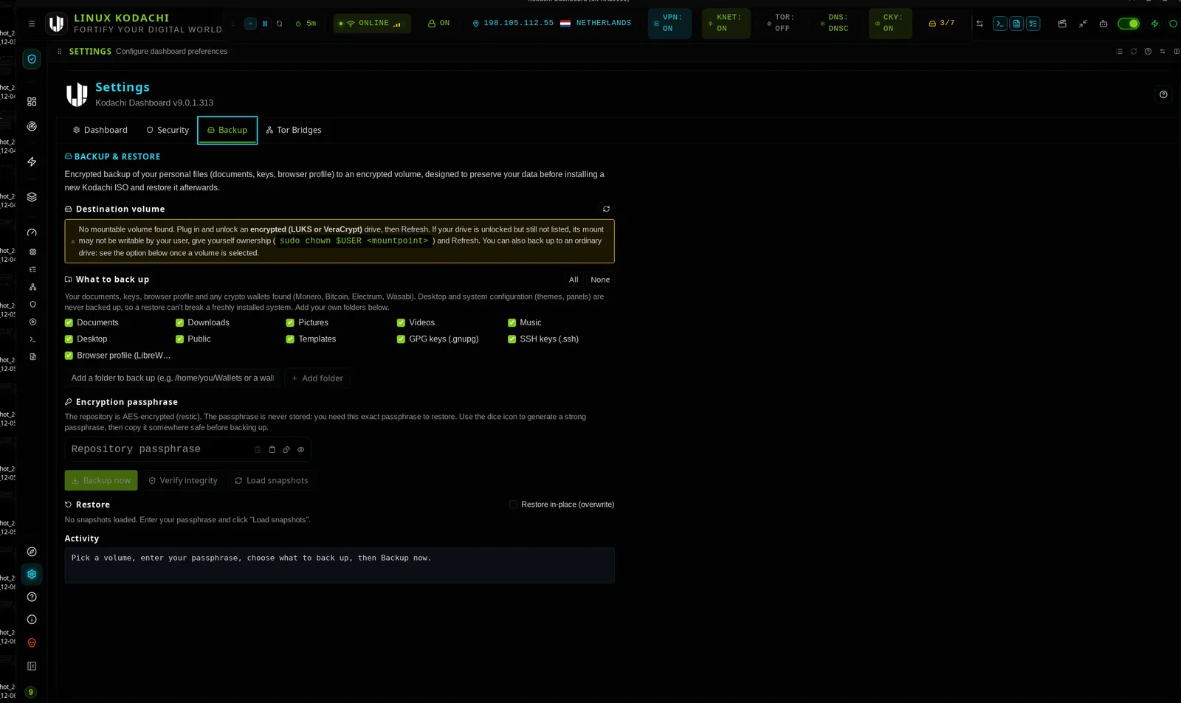Click the document icon in the top bar
Screen dimensions: 1181x703
coord(1016,24)
